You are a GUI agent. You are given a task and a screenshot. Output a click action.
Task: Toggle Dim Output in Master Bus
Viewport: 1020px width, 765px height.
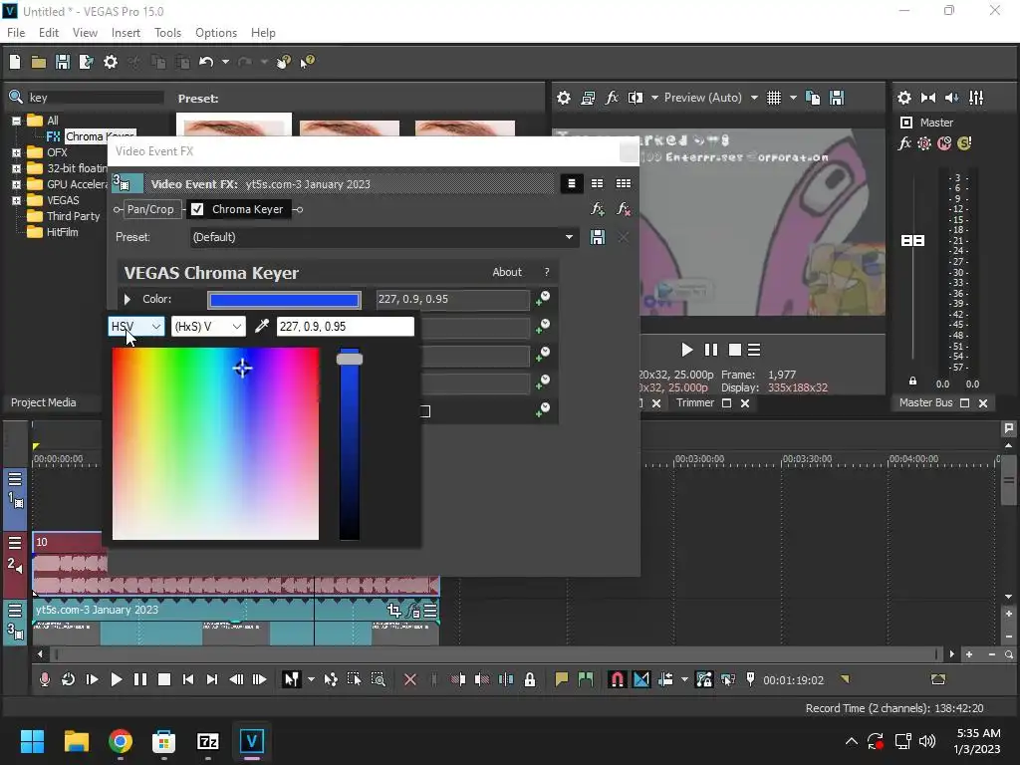952,98
